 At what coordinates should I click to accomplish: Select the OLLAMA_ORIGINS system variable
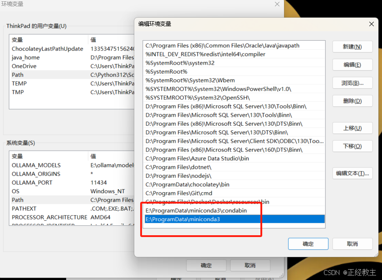[x=72, y=174]
